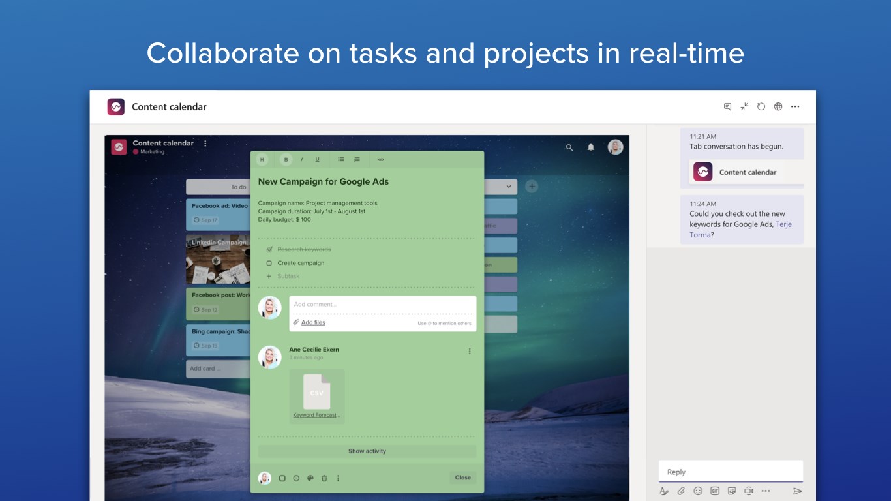Delete the card with the trash icon
The image size is (891, 501).
point(324,478)
